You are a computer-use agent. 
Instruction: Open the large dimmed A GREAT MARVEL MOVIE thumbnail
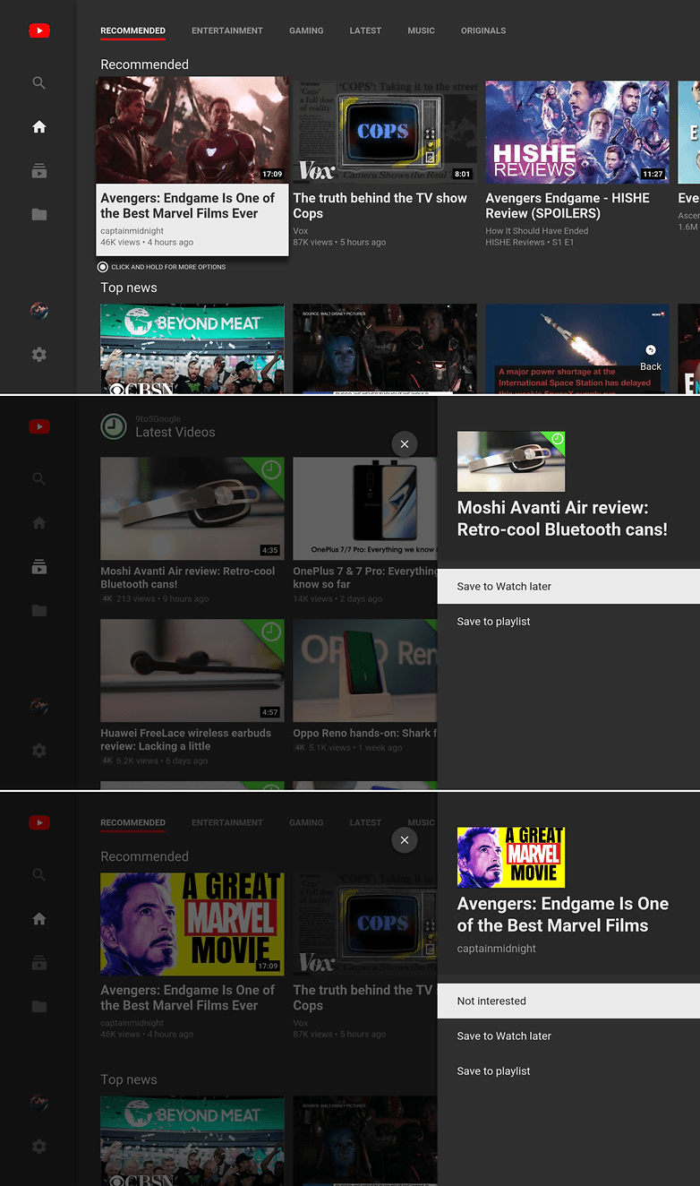pyautogui.click(x=192, y=924)
